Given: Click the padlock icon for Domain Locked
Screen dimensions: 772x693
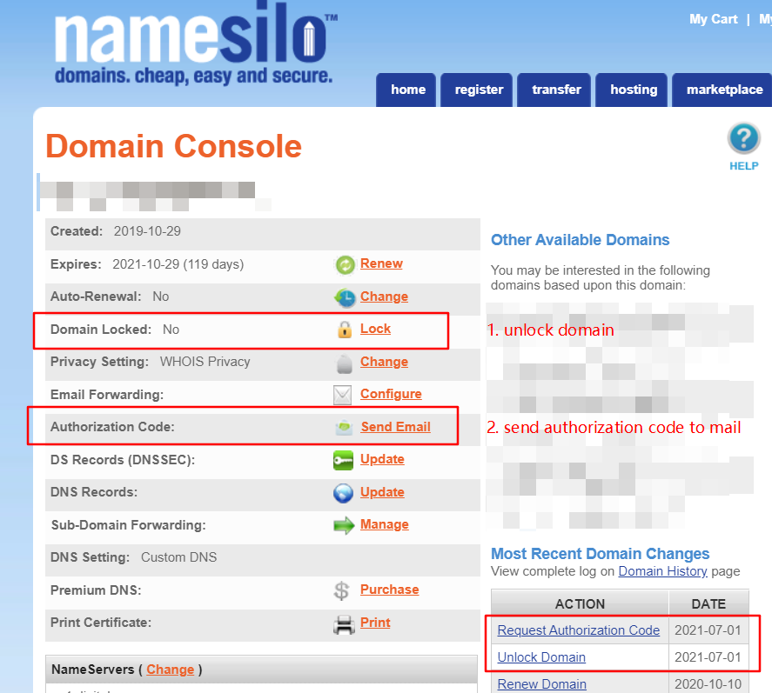Looking at the screenshot, I should 345,330.
